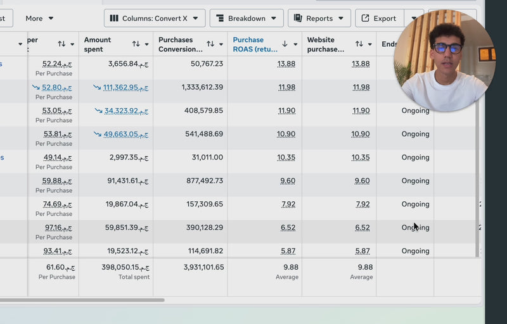Click the 111,362.95 amount spent link
507x324 pixels.
click(125, 87)
